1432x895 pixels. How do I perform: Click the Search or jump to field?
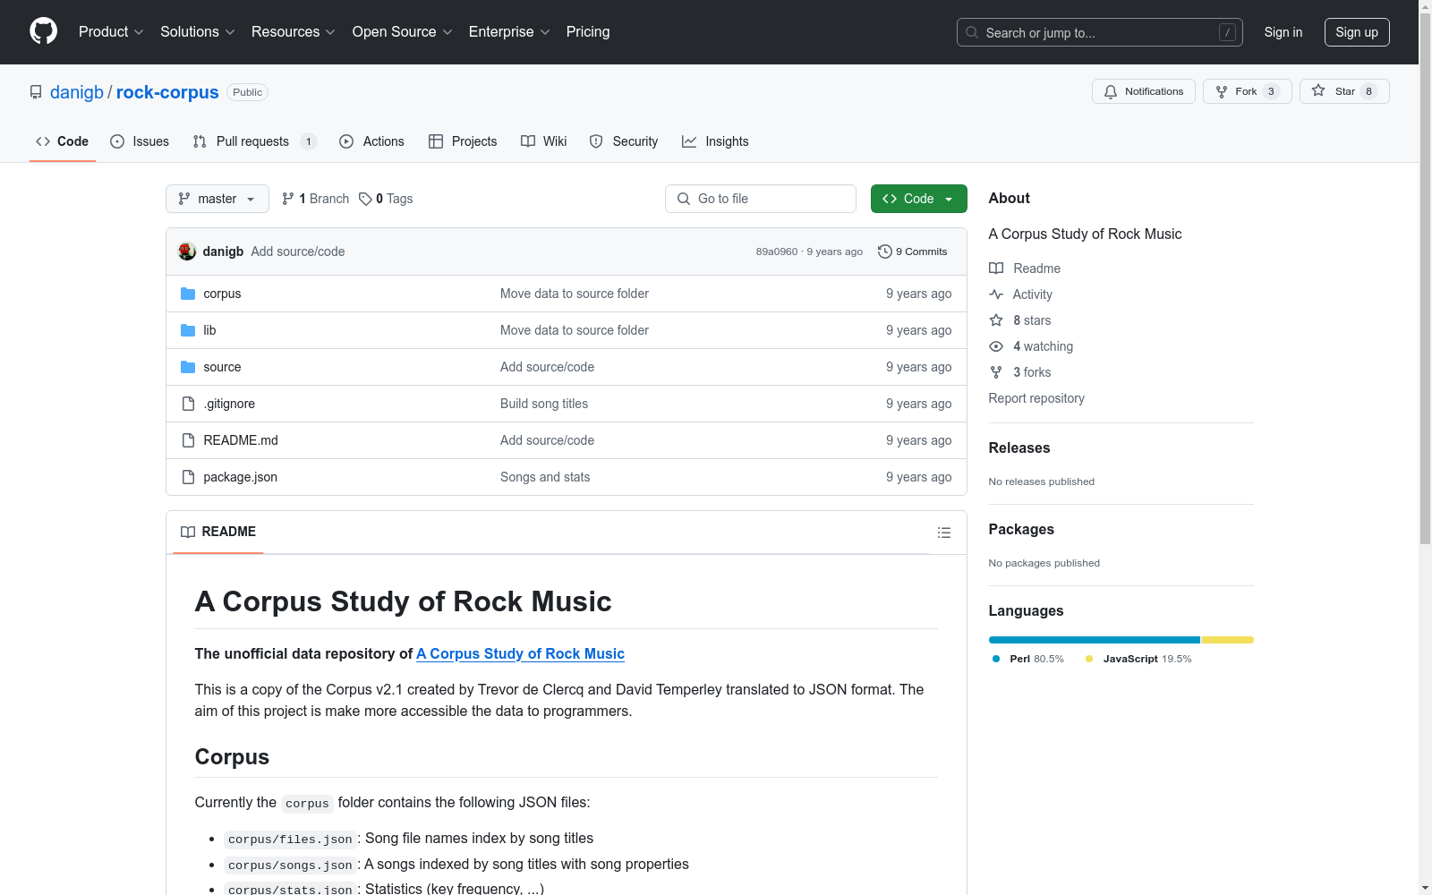[x=1100, y=32]
